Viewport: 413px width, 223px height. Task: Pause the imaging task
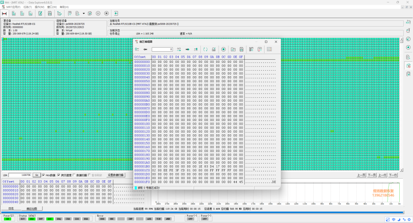tap(98, 13)
